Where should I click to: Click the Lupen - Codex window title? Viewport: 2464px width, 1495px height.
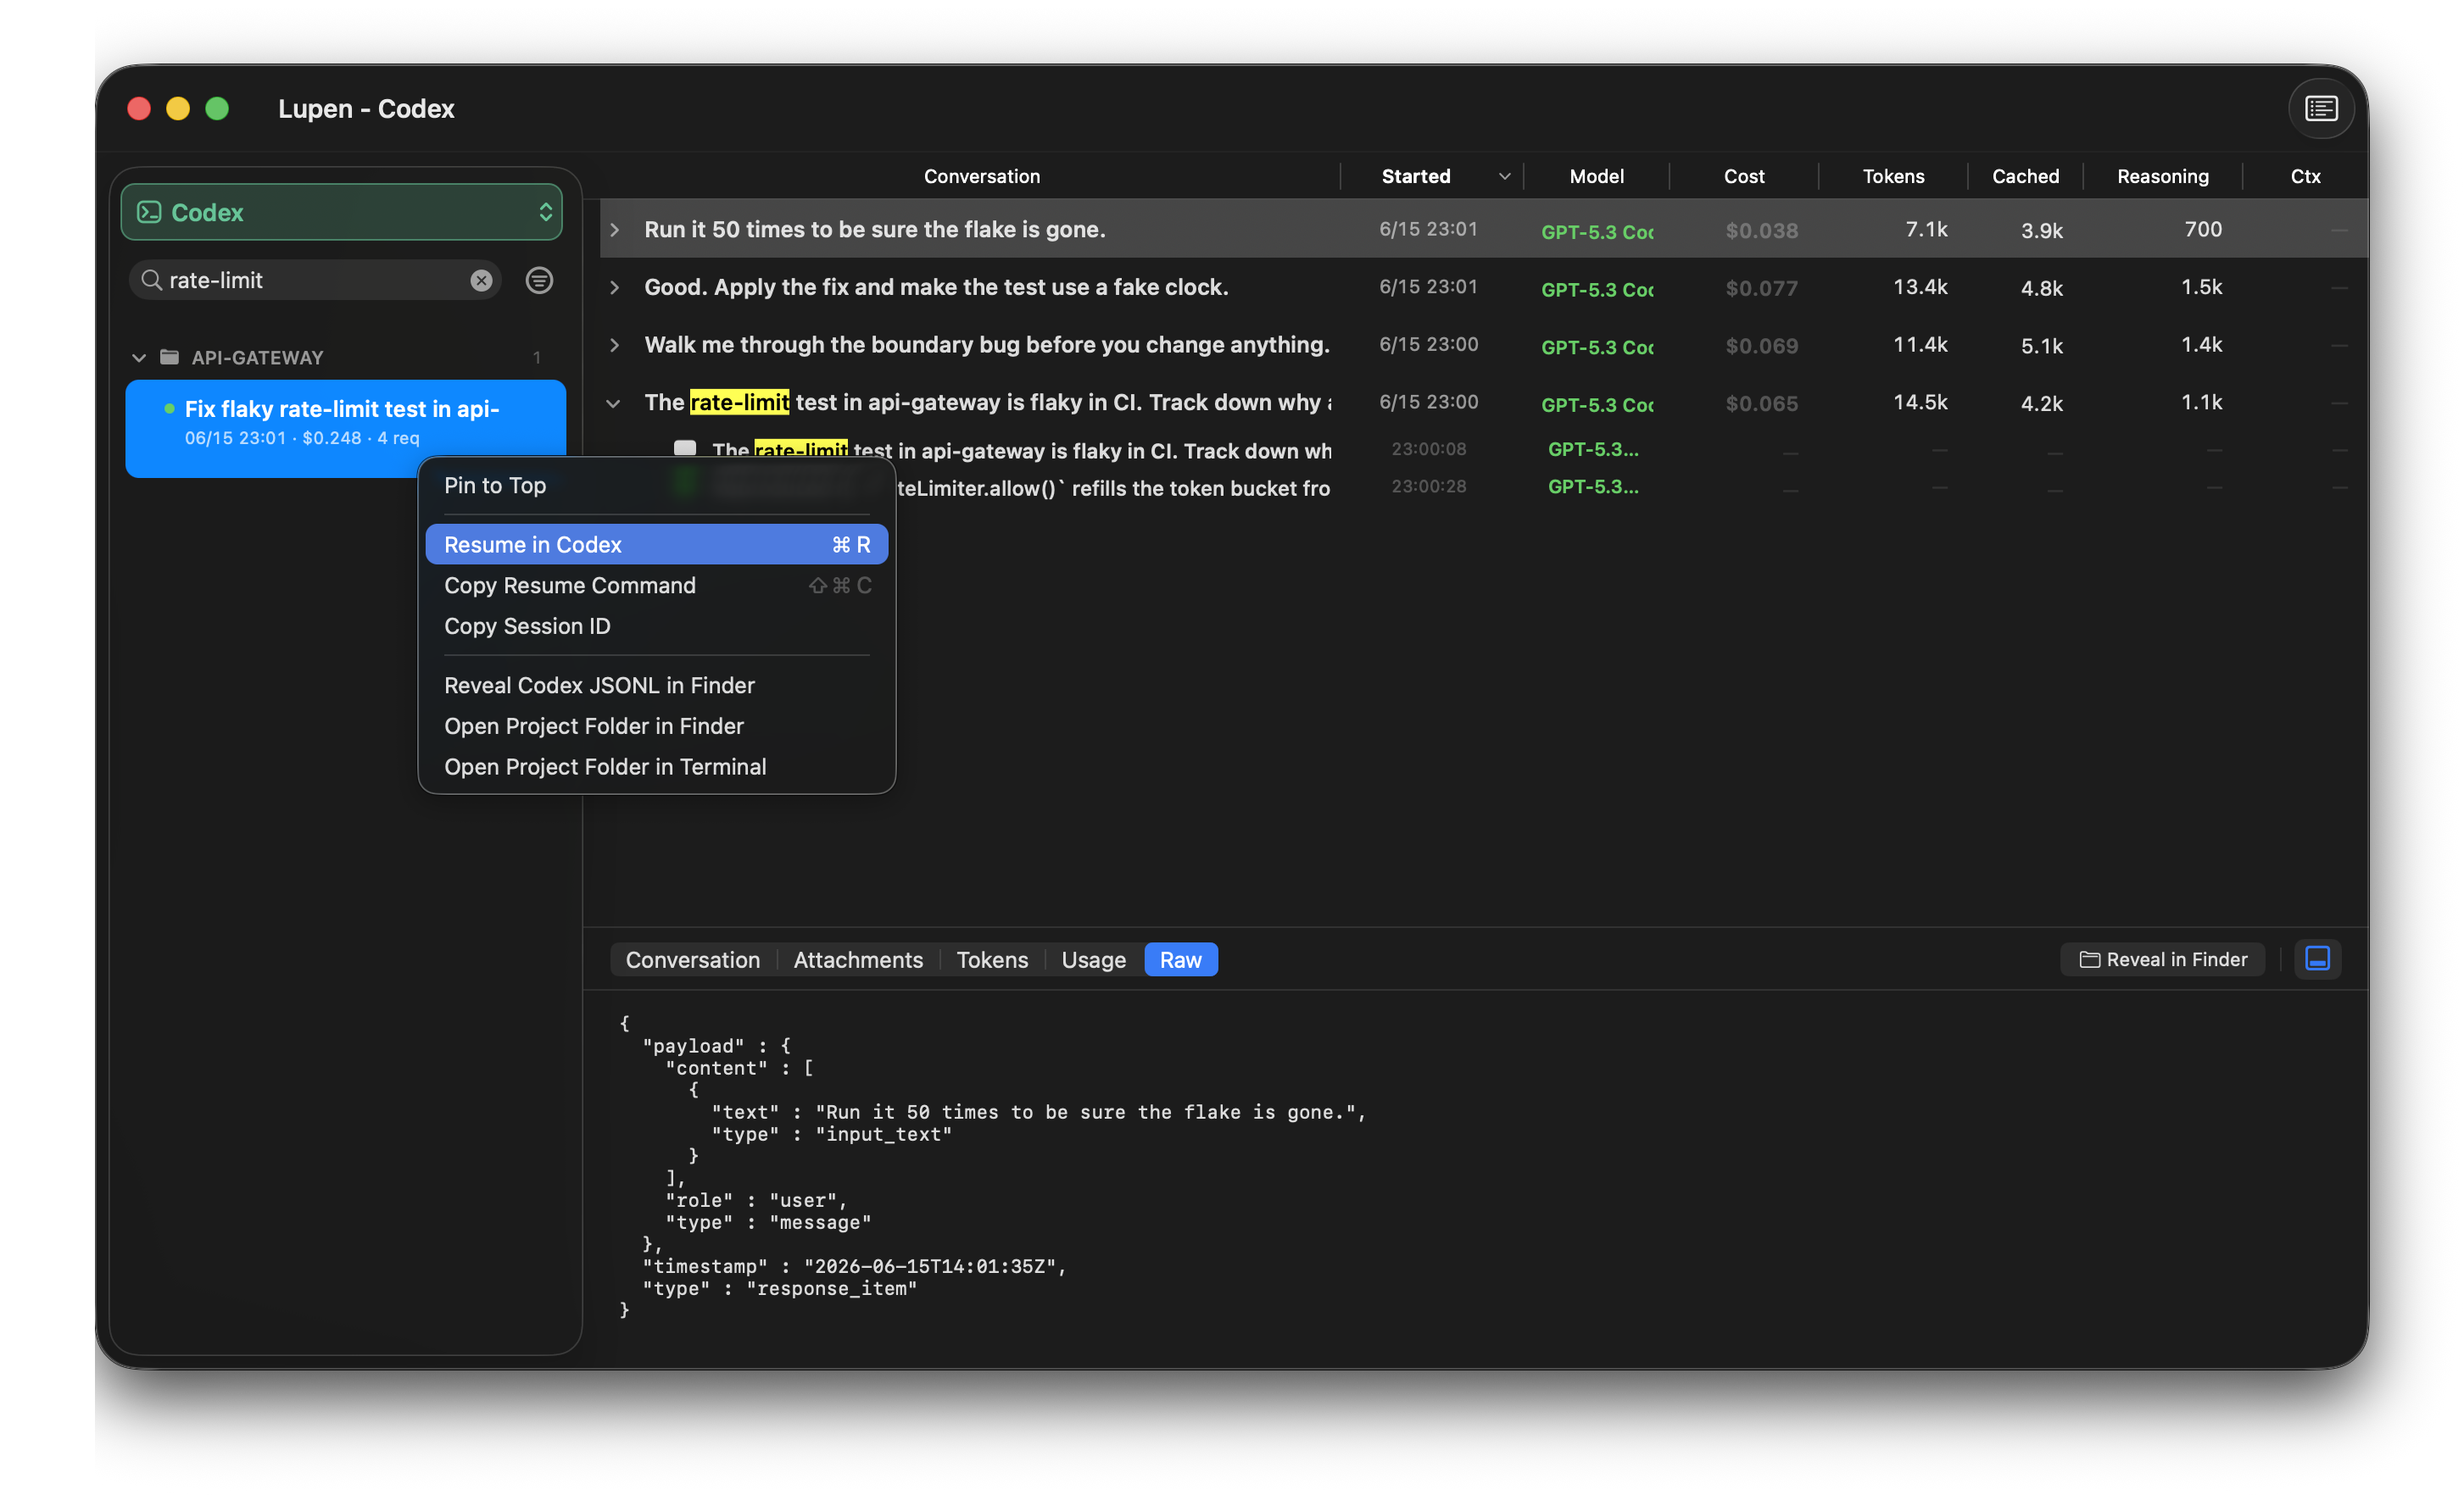(366, 108)
